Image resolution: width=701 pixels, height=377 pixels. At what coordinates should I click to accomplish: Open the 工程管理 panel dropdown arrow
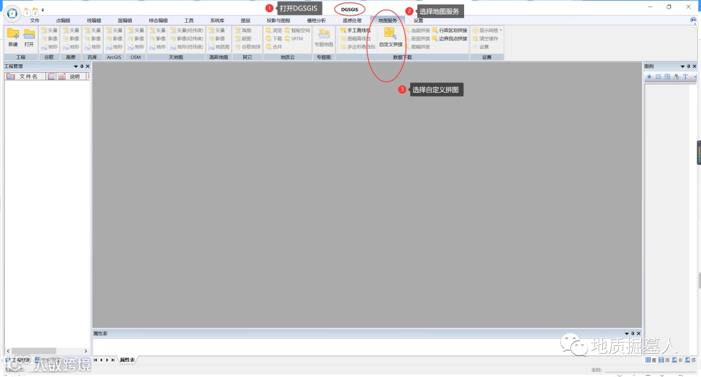75,66
